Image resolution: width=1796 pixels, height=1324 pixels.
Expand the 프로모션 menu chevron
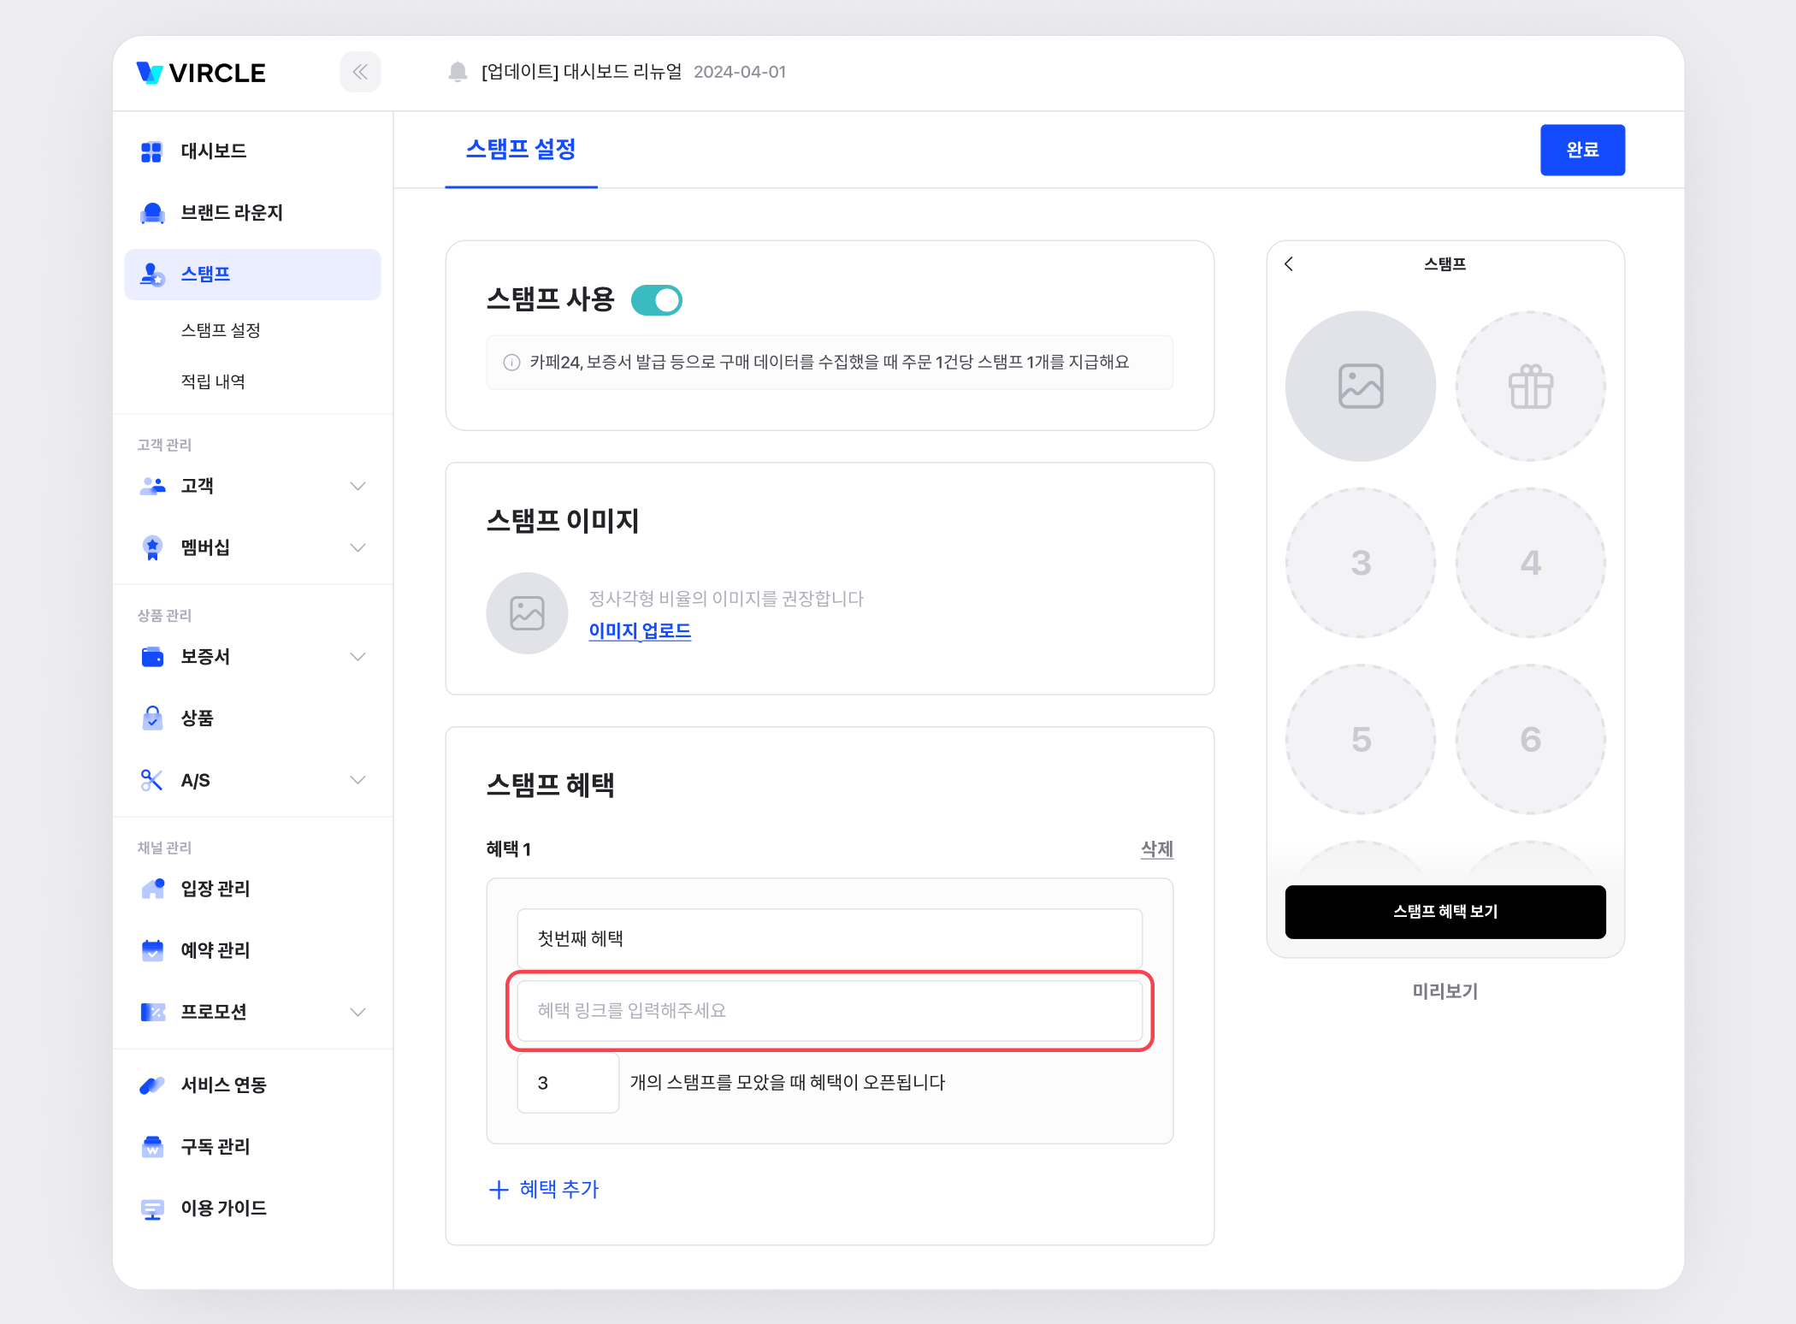357,1012
